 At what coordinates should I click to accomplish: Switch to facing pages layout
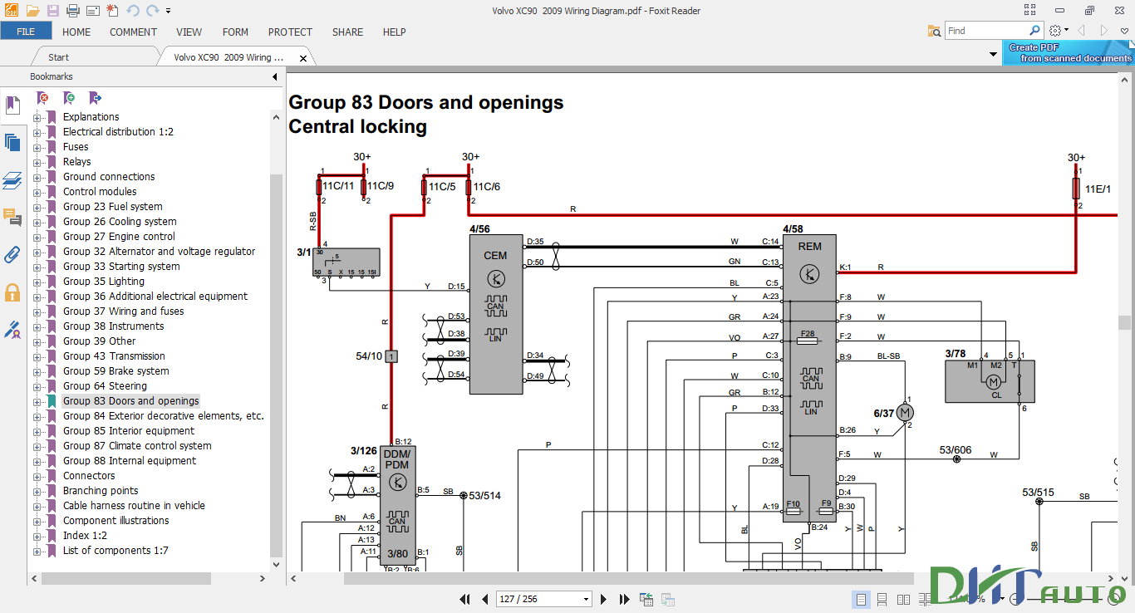coord(902,599)
